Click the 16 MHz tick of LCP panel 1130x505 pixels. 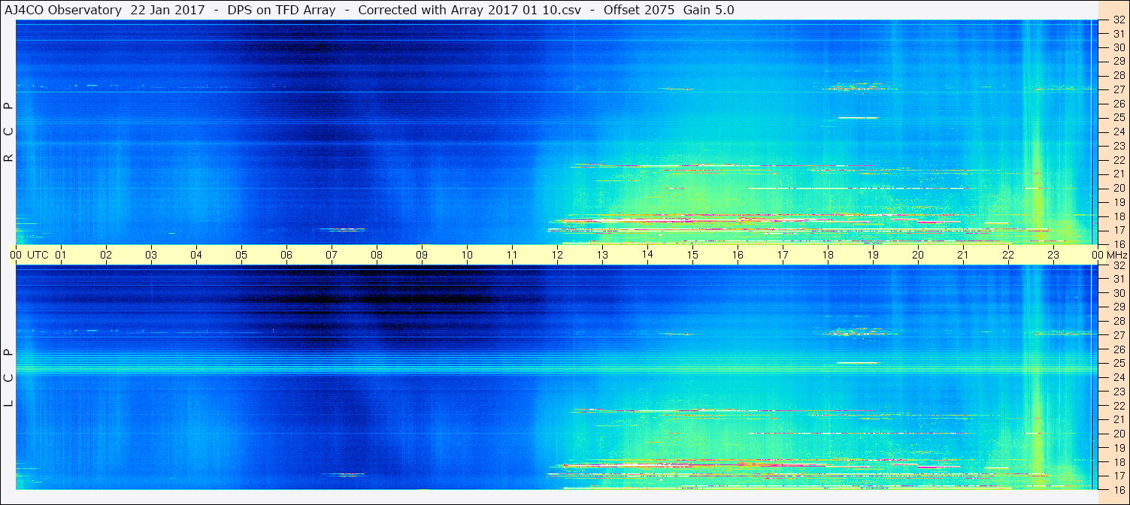(1118, 489)
